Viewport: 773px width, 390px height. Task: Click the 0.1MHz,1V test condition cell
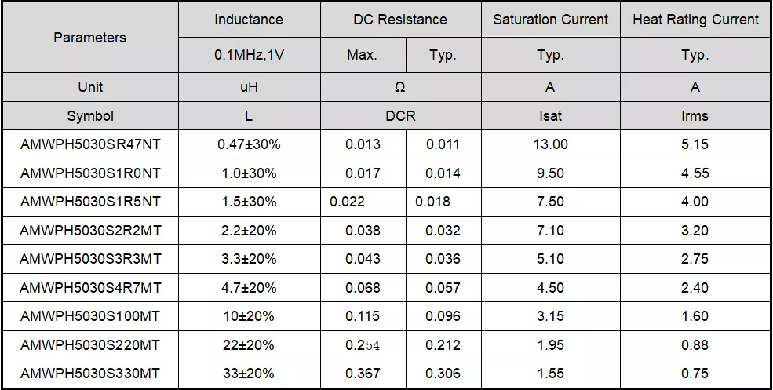coord(249,56)
